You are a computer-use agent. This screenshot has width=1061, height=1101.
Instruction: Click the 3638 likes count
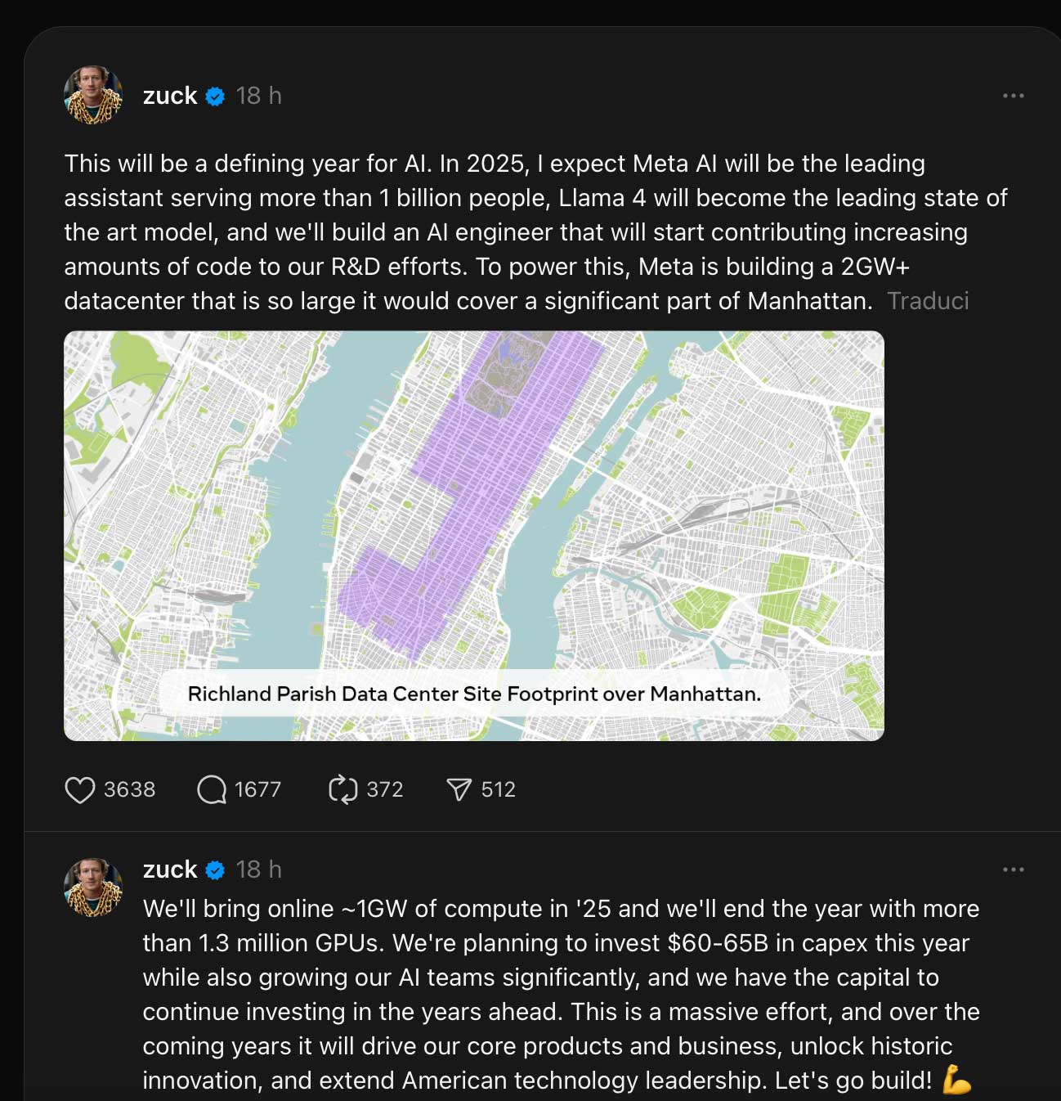tap(129, 790)
